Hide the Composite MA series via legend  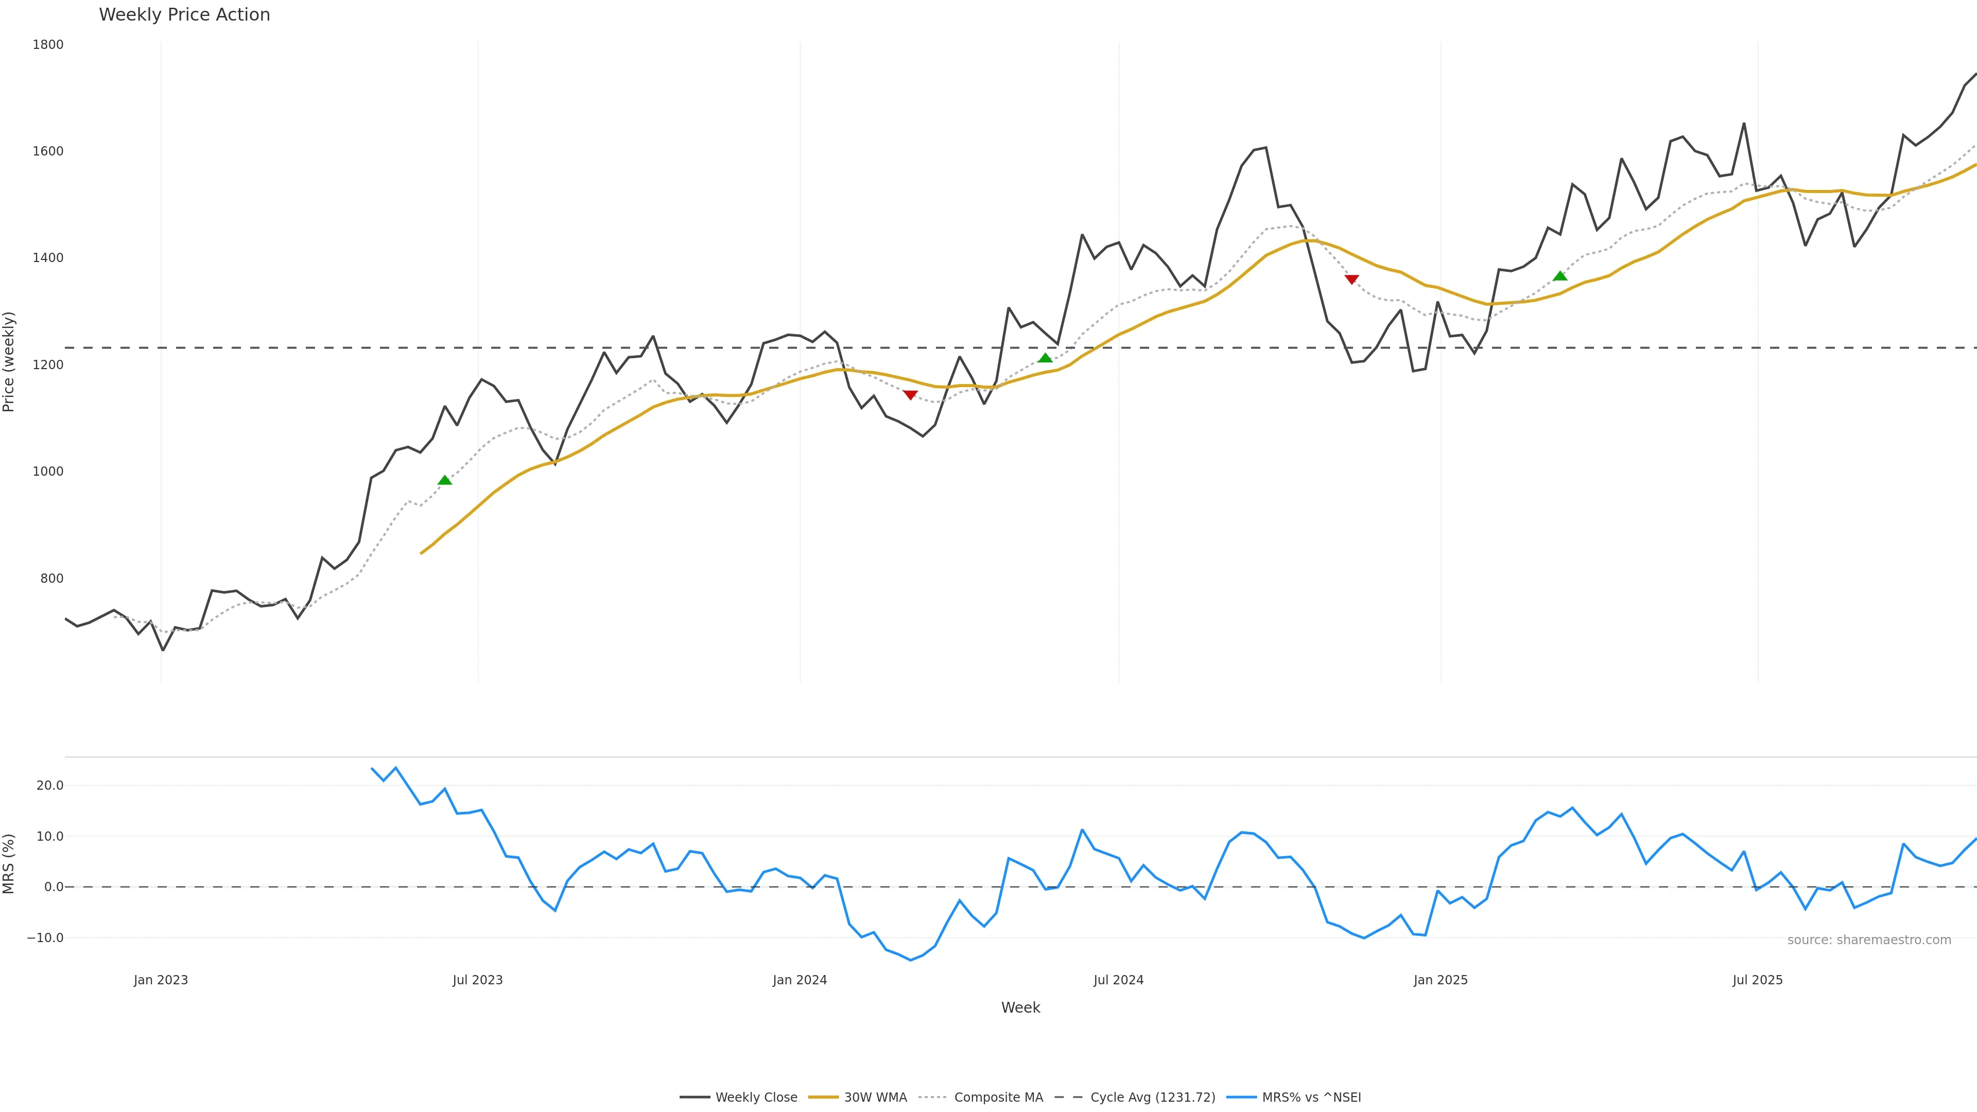[x=998, y=1098]
